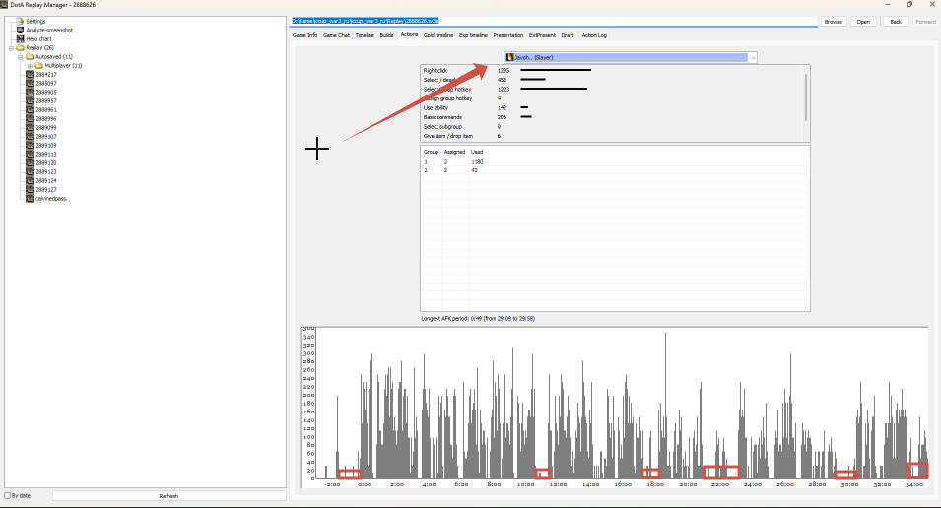Toggle the By date checkbox
The image size is (941, 508).
tap(8, 496)
